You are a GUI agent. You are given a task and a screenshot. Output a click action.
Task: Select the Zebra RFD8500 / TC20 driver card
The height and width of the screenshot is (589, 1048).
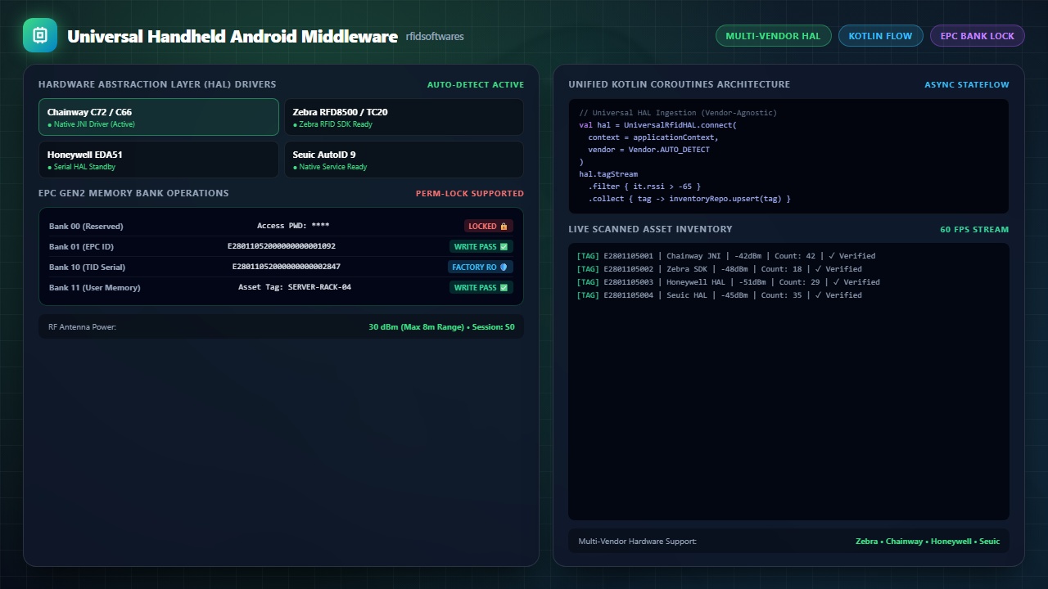tap(404, 117)
